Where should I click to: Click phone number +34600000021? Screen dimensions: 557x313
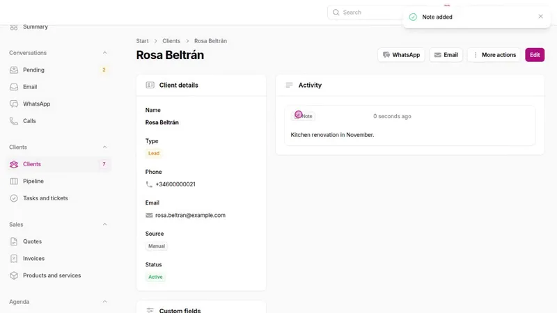pyautogui.click(x=175, y=184)
